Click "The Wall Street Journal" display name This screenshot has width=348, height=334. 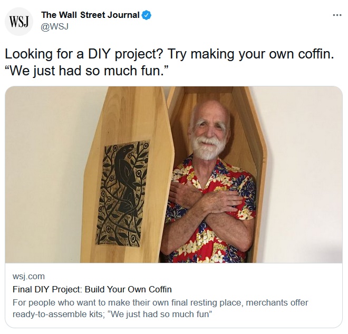coord(90,15)
